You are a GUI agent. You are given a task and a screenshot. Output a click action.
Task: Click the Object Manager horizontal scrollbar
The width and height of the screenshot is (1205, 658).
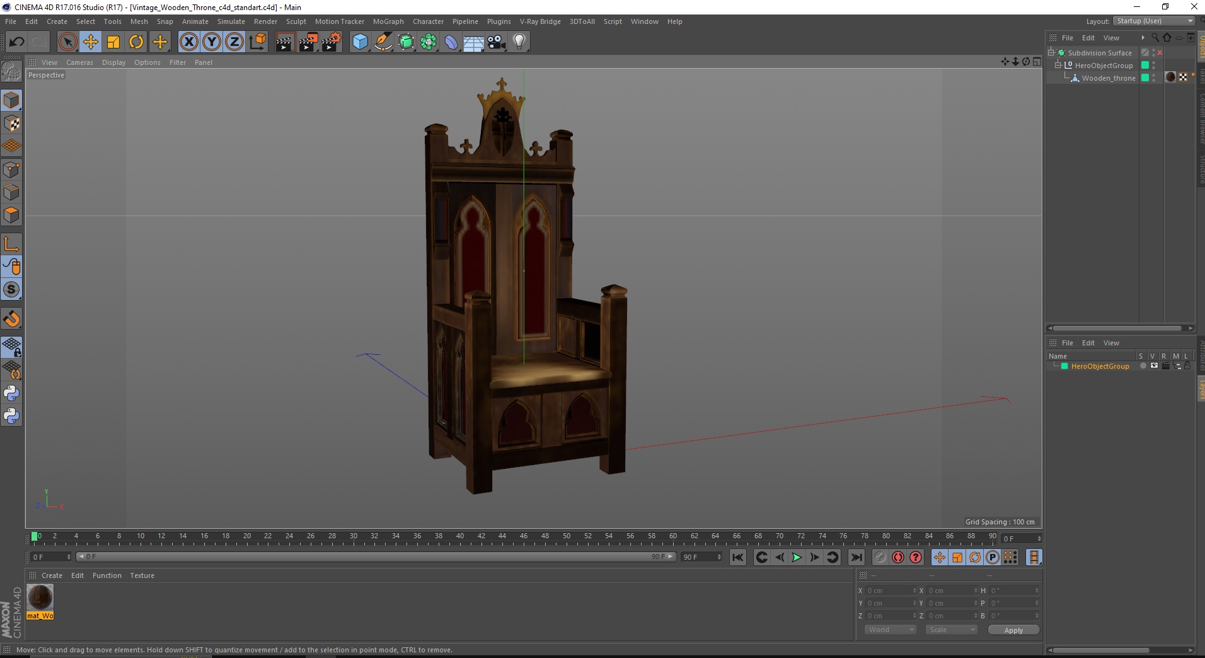[1118, 328]
